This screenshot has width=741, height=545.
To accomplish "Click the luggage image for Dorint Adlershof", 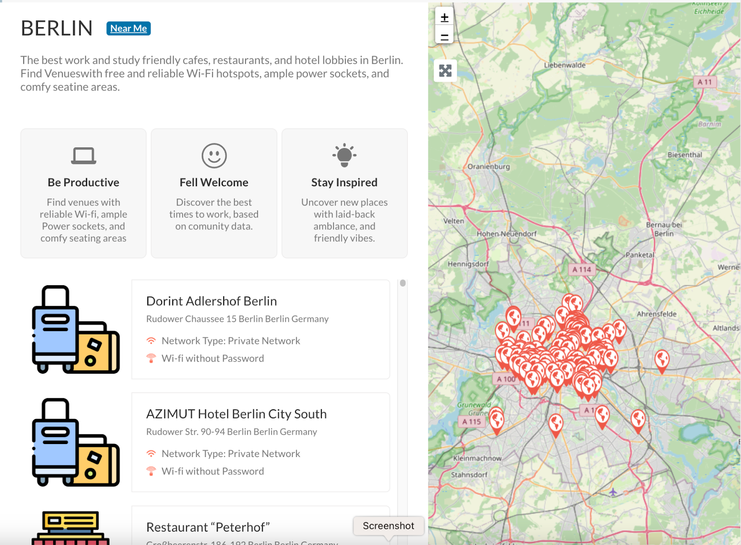I will click(x=76, y=329).
